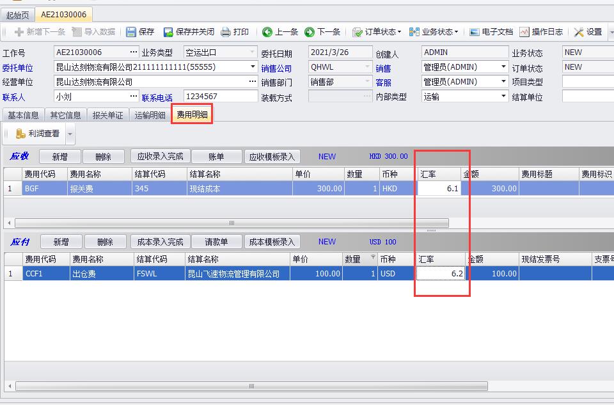Open the 委托单位 combo box dropdown
614x405 pixels.
pyautogui.click(x=253, y=67)
